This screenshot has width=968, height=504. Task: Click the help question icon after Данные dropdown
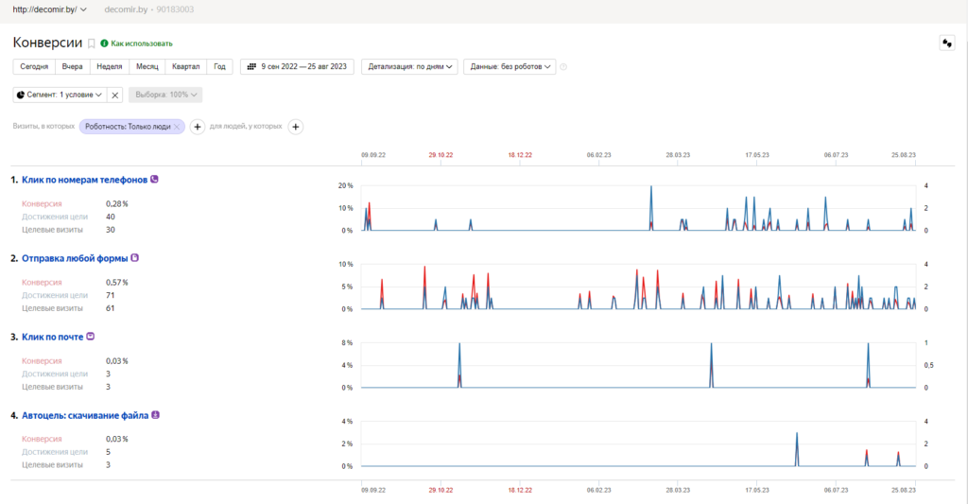[x=563, y=67]
